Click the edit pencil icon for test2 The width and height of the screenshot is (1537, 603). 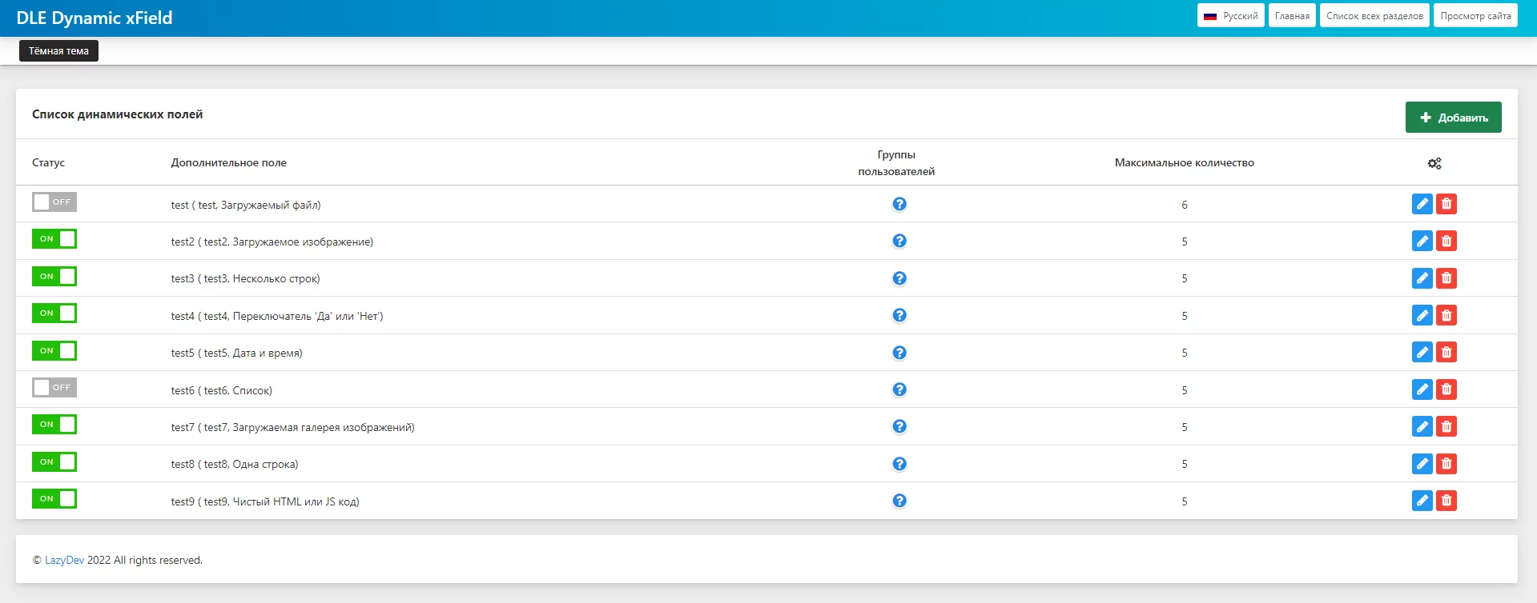tap(1422, 242)
